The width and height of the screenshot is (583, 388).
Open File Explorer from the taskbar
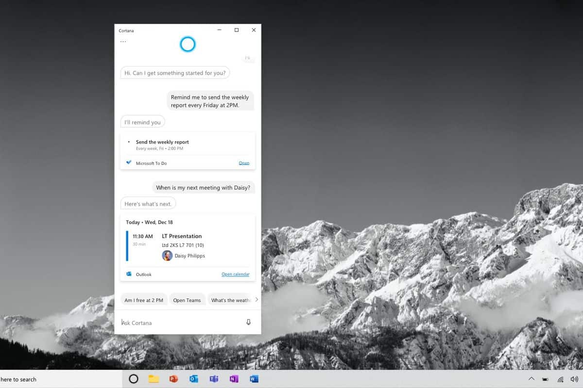(154, 379)
